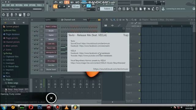Click the Jupiter channel button
The image size is (196, 110).
(x=51, y=35)
